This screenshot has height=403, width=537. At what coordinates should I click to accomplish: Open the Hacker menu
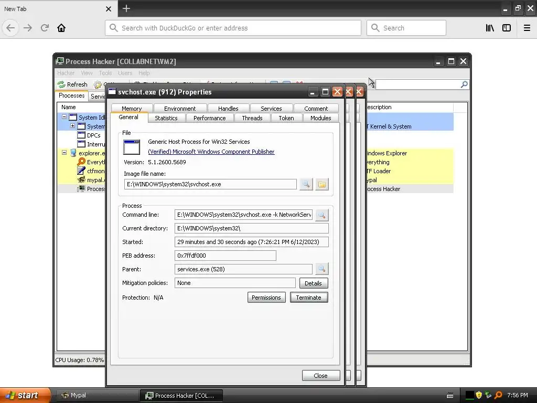tap(66, 73)
